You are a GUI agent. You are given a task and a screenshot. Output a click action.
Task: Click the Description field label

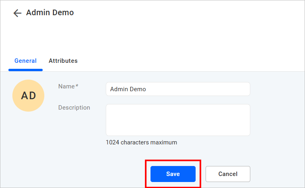pyautogui.click(x=74, y=108)
